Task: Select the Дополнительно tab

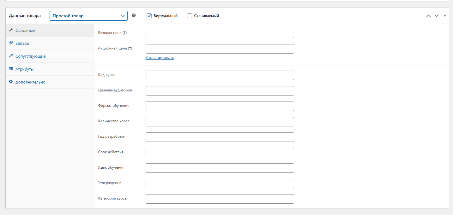Action: (30, 82)
